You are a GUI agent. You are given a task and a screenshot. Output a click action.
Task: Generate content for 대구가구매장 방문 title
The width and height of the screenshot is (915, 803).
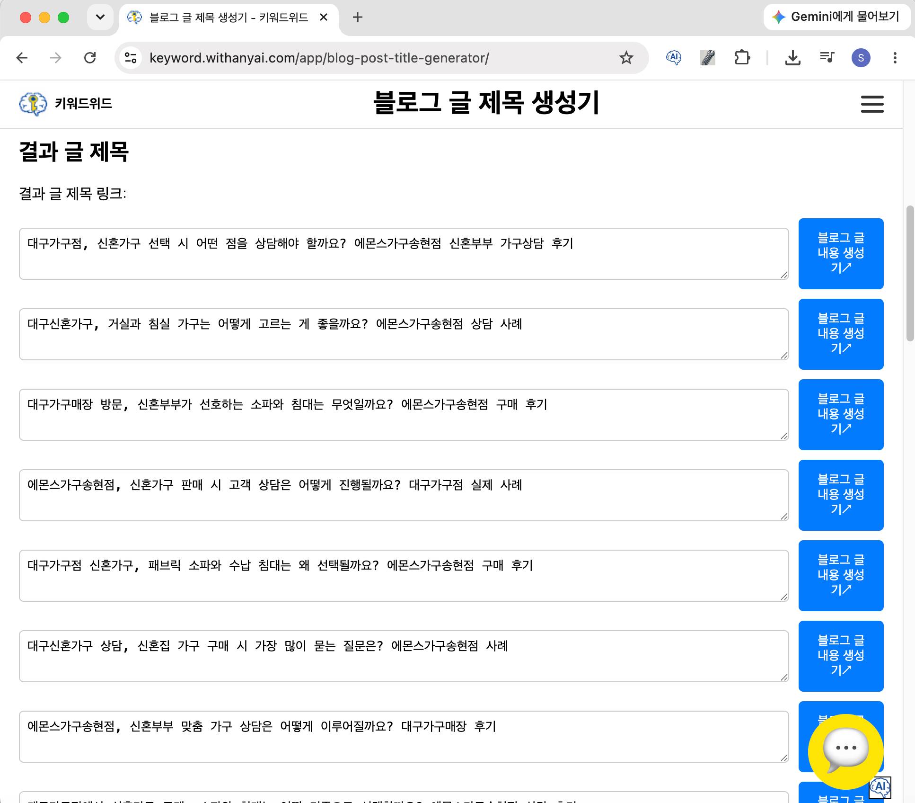pos(841,415)
